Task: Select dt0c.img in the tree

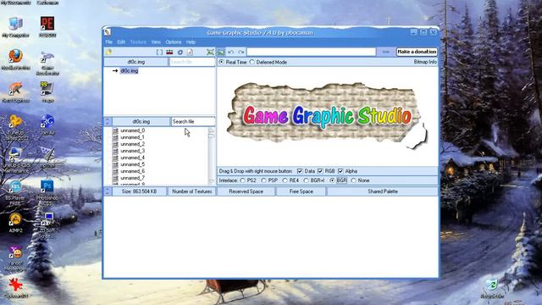Action: tap(130, 71)
